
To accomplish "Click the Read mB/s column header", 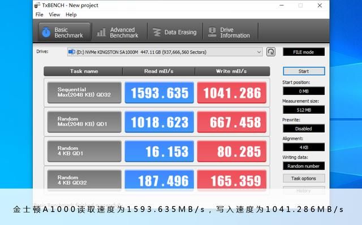I will tap(159, 71).
